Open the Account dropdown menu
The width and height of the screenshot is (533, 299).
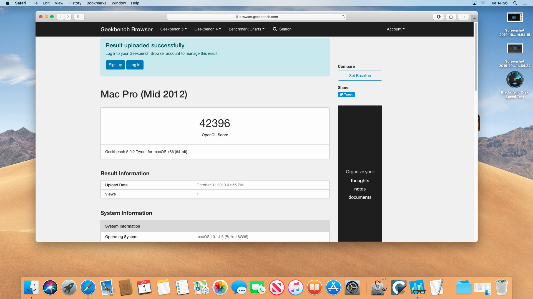click(x=396, y=29)
